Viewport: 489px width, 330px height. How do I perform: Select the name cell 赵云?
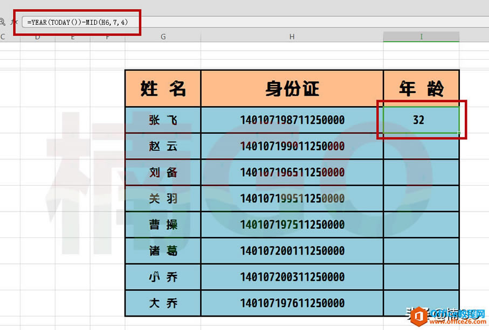(x=163, y=146)
